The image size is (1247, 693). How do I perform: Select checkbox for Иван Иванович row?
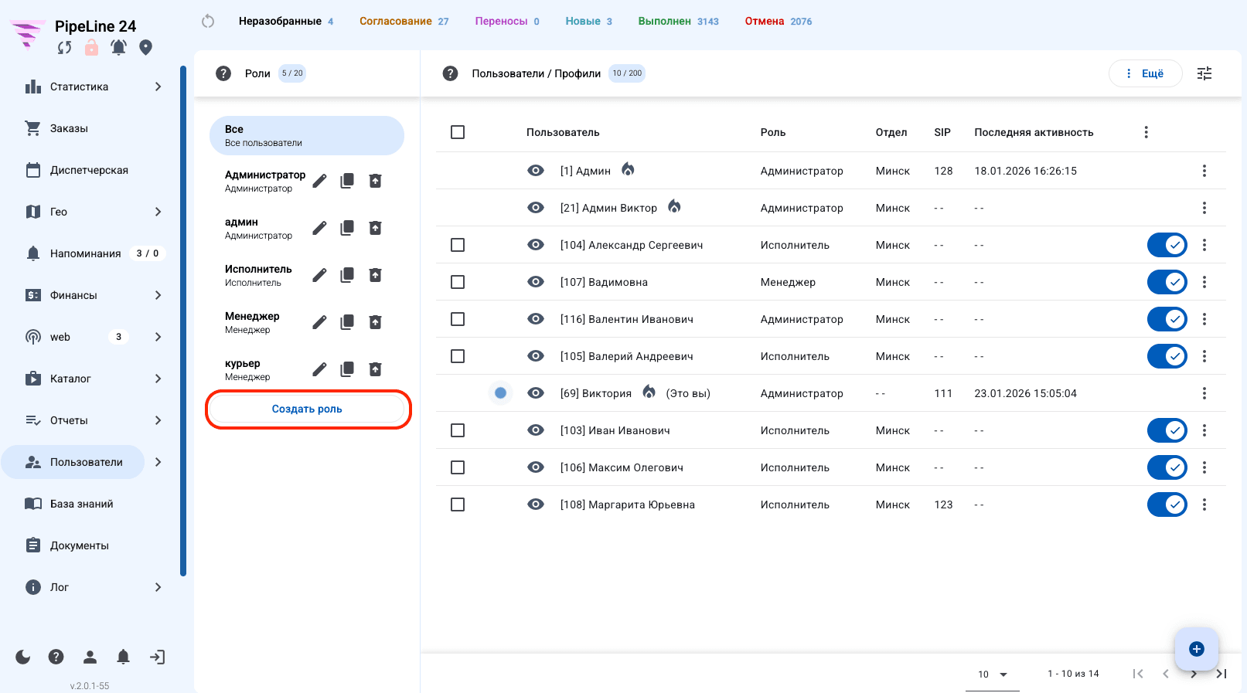click(458, 430)
